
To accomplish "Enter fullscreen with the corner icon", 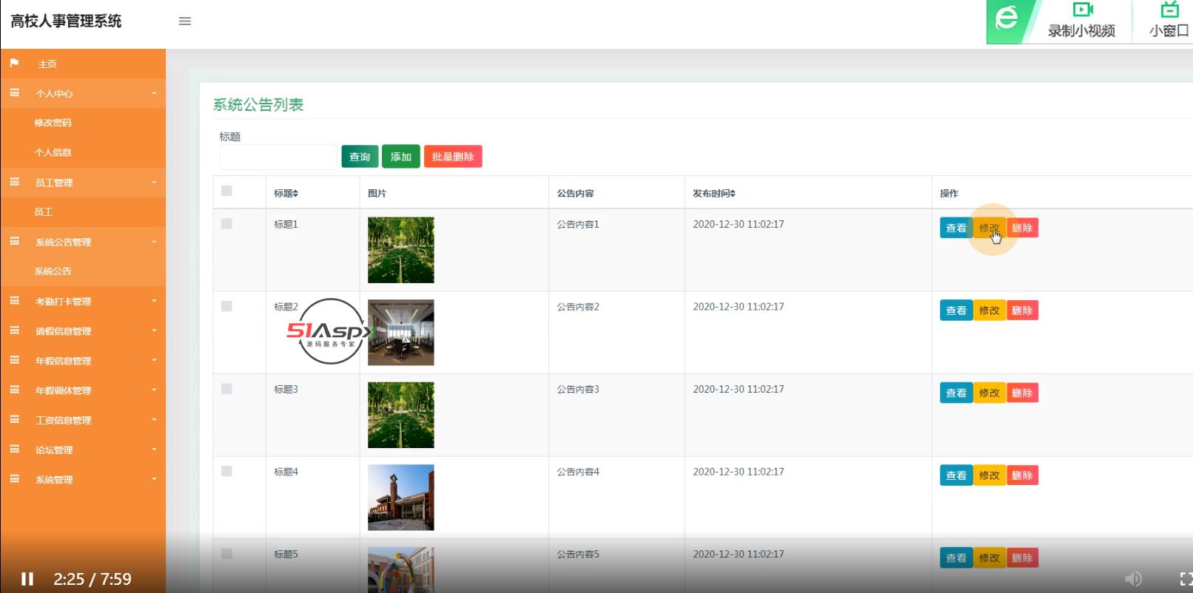I will click(x=1185, y=578).
